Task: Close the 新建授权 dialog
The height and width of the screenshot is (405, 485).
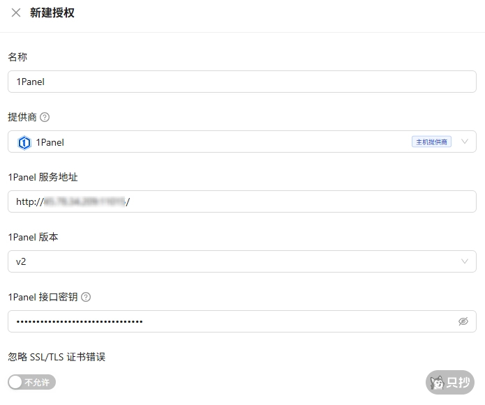Action: (x=16, y=13)
